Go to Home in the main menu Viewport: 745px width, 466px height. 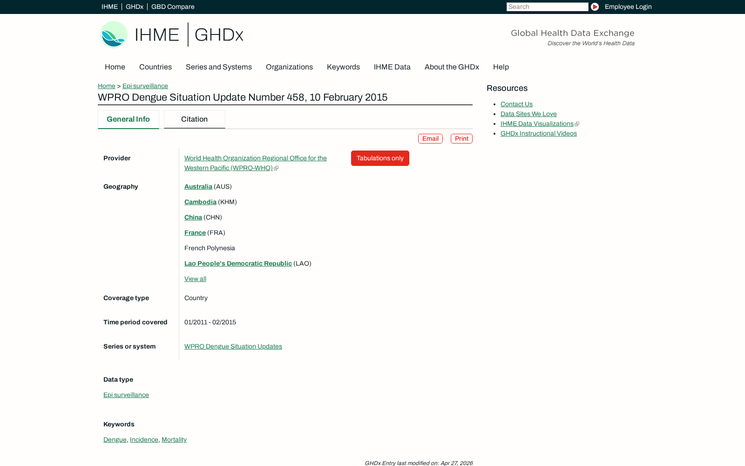coord(115,67)
